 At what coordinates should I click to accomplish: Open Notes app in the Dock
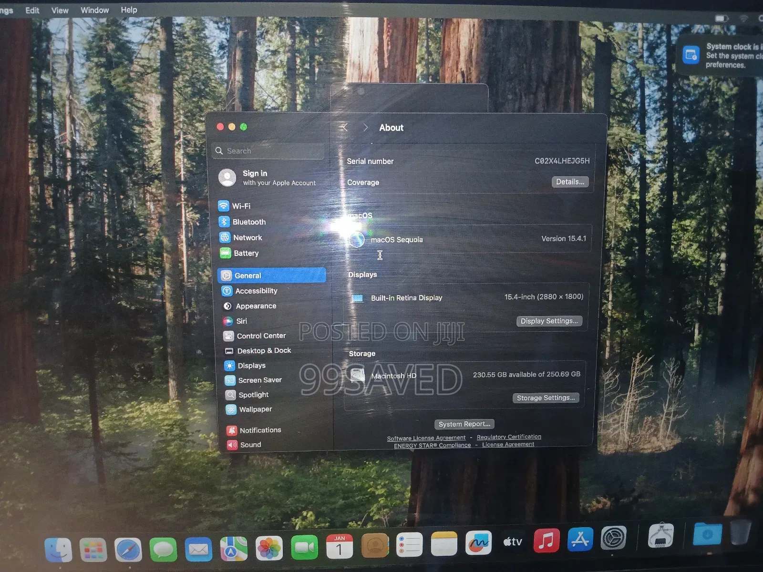(x=444, y=543)
